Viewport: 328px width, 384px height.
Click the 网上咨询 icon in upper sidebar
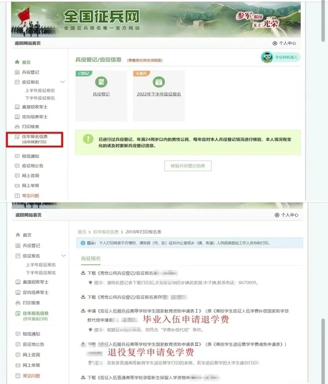[17, 176]
